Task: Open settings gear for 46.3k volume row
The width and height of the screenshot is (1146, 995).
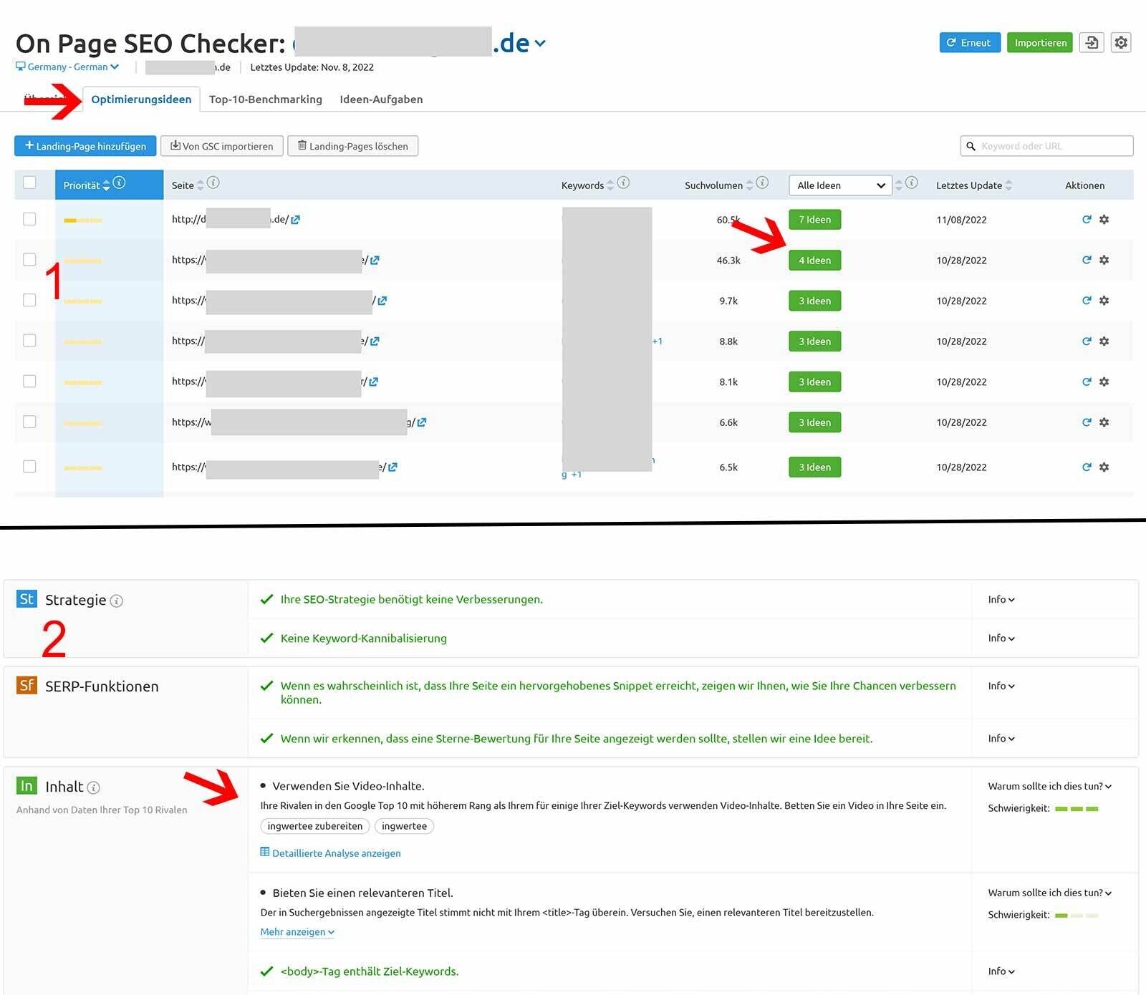Action: pyautogui.click(x=1104, y=260)
